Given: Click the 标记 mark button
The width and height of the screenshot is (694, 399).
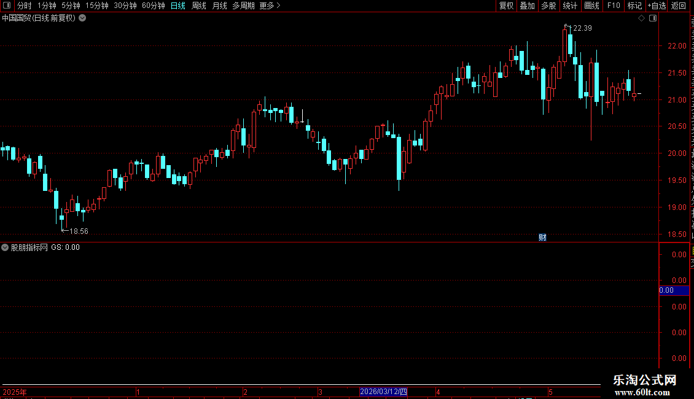Looking at the screenshot, I should [634, 6].
